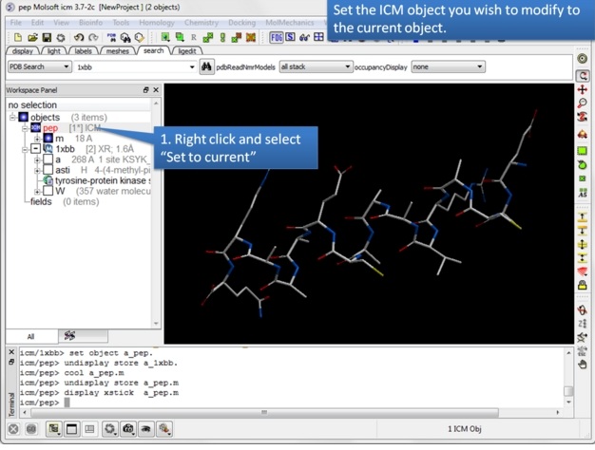Toggle the FOG toolbar button
The image size is (595, 450).
pos(277,37)
